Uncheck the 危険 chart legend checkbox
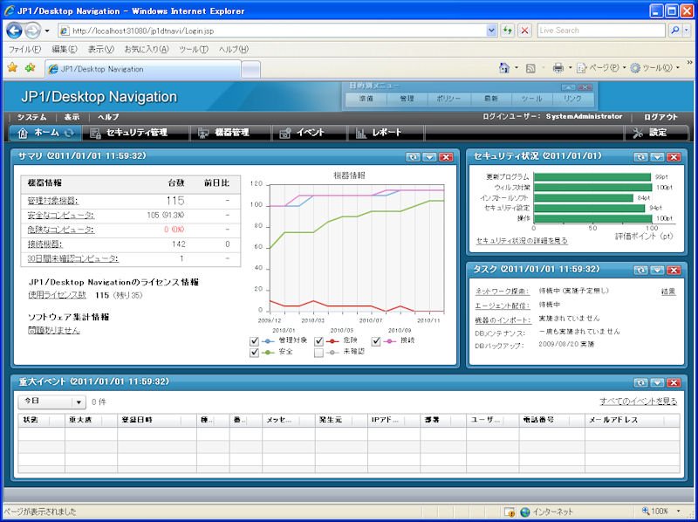The width and height of the screenshot is (698, 522). (318, 341)
